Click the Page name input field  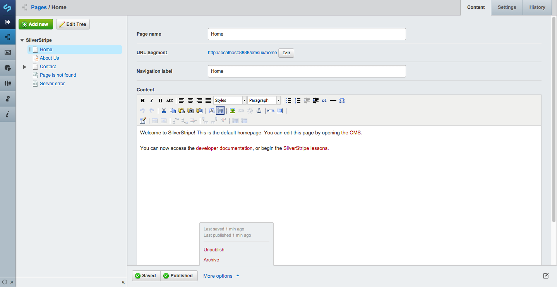[x=307, y=34]
